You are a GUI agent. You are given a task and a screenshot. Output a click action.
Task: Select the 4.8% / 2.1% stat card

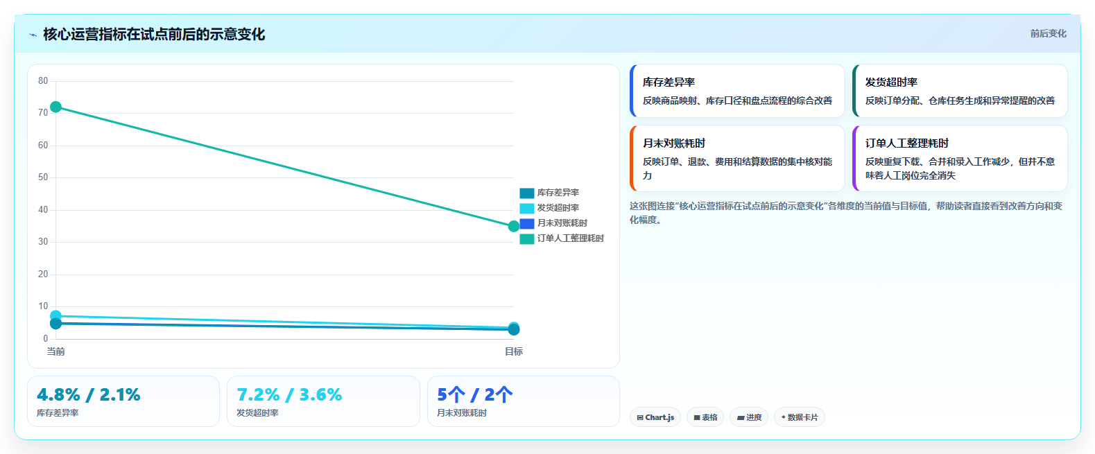click(x=123, y=401)
